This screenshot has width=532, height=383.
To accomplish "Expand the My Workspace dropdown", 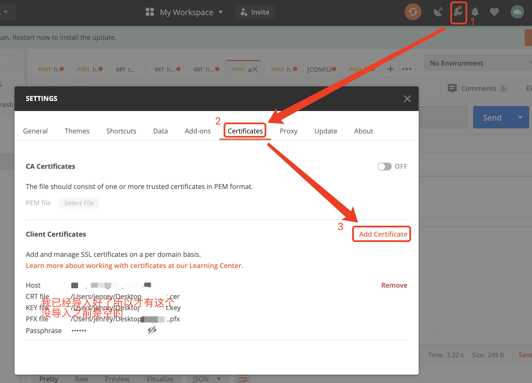I will click(221, 12).
